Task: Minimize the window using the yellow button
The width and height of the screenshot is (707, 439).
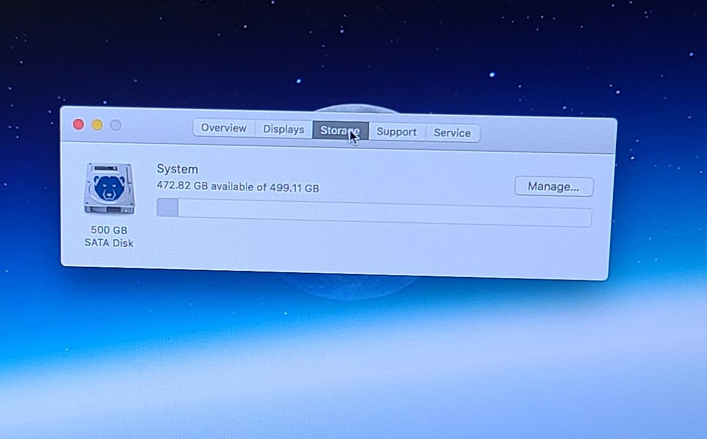Action: [x=97, y=124]
